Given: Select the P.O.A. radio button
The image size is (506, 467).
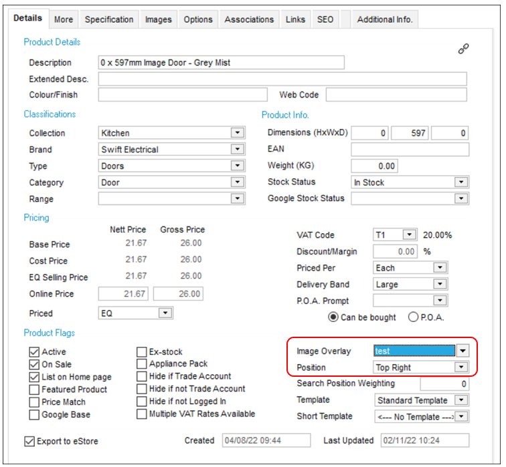Looking at the screenshot, I should coord(414,317).
